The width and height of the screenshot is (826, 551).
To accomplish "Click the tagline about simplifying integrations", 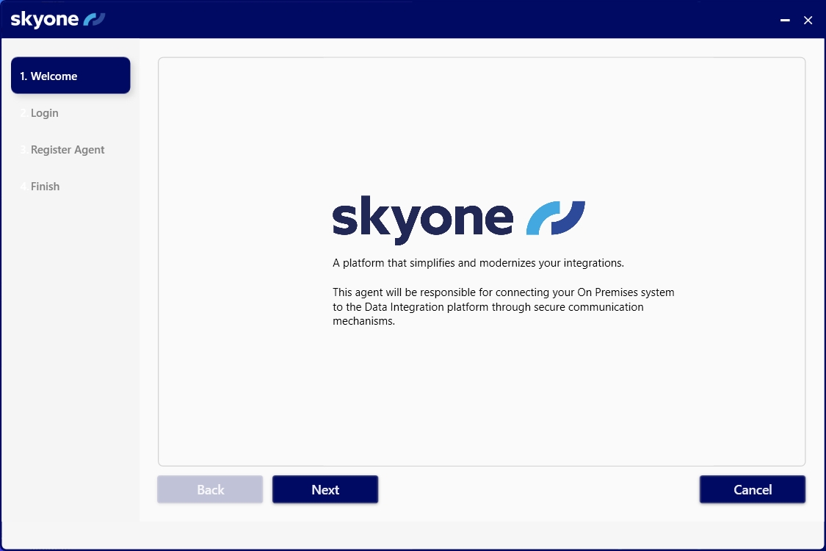I will (x=478, y=263).
